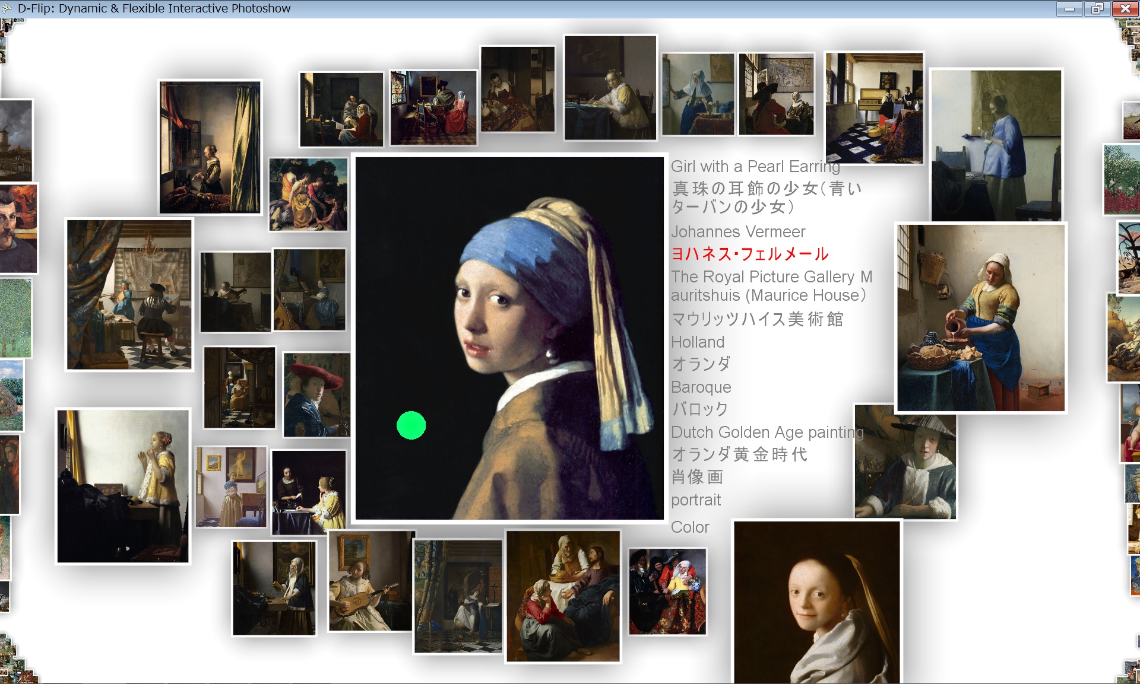Select The Love Letter thumbnail
This screenshot has width=1140, height=684.
(x=240, y=387)
